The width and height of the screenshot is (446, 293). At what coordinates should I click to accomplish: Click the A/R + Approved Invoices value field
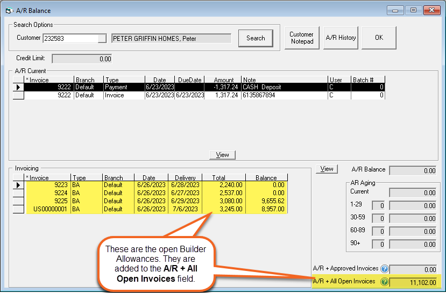tap(413, 269)
